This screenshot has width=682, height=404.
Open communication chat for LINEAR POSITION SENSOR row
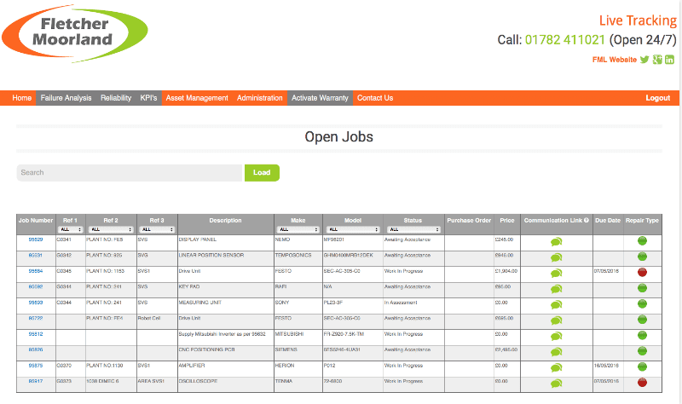tap(557, 257)
